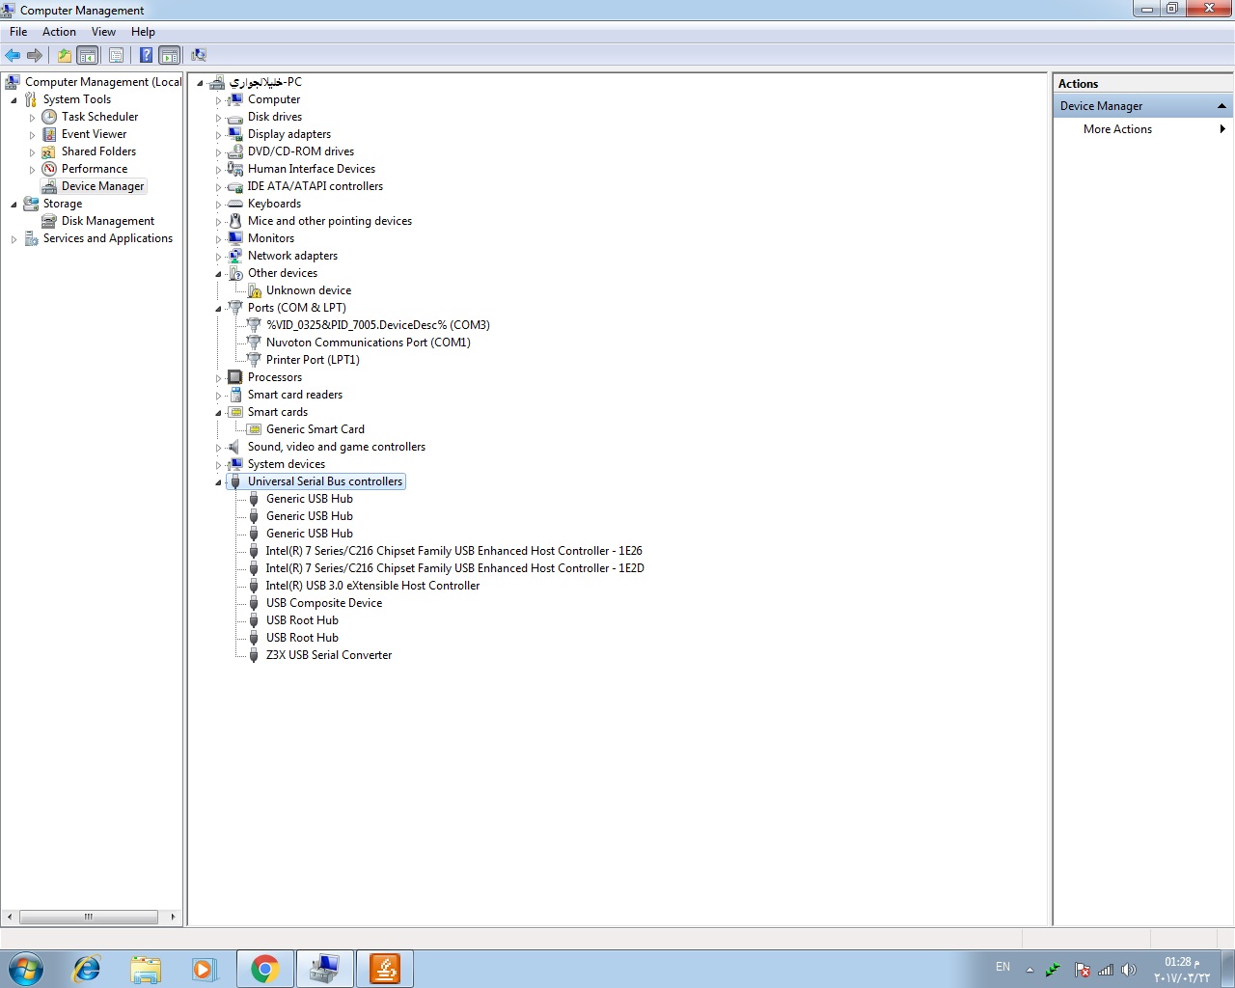Select Event Viewer in the left tree
The height and width of the screenshot is (988, 1235).
coord(94,134)
